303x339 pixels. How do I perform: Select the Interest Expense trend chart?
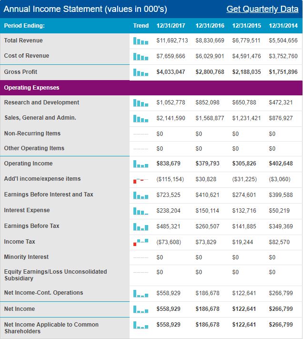141,211
